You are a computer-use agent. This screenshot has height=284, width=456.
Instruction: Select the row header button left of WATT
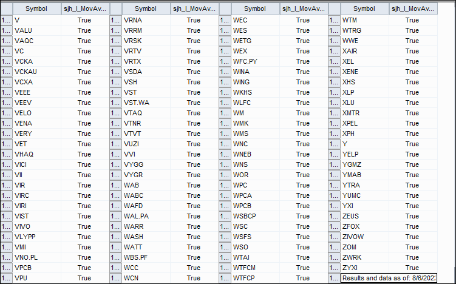click(116, 247)
